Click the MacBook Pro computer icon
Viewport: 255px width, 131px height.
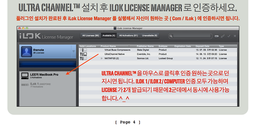(x=25, y=76)
